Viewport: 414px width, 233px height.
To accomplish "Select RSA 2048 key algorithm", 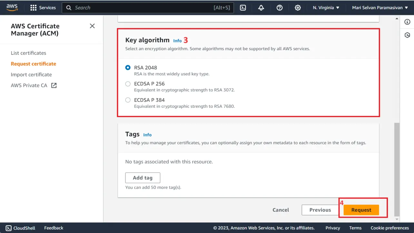I will point(128,68).
